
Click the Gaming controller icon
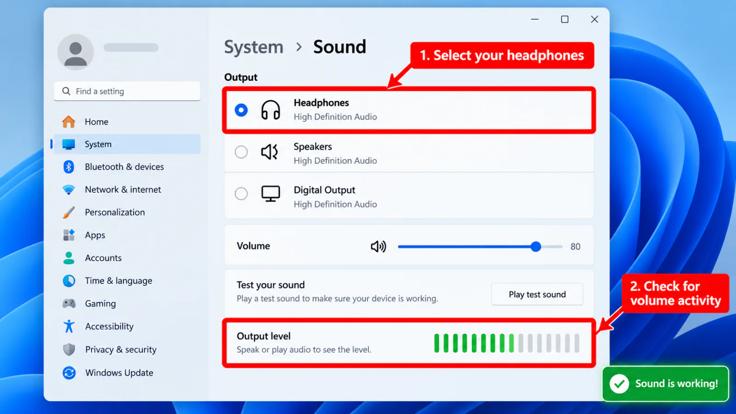[x=69, y=304]
